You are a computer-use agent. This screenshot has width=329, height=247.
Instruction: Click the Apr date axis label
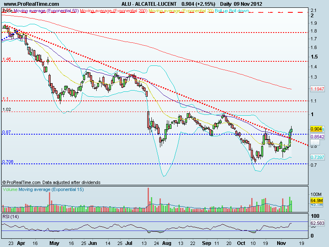21,243
